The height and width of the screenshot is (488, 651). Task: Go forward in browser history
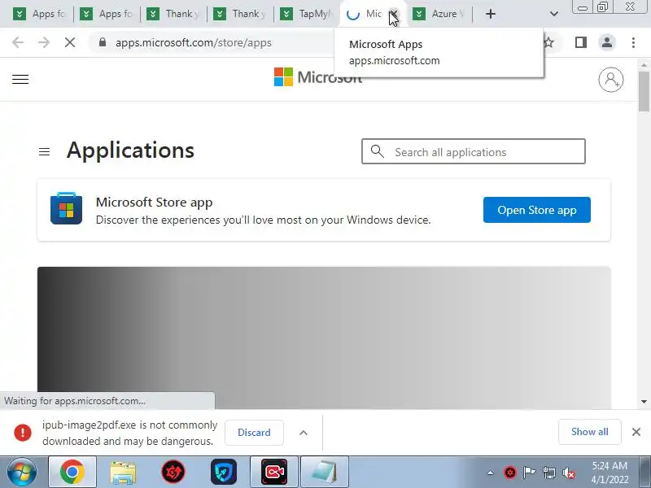44,42
